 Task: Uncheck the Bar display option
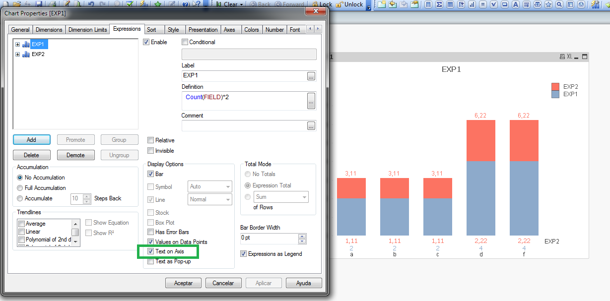coord(151,174)
